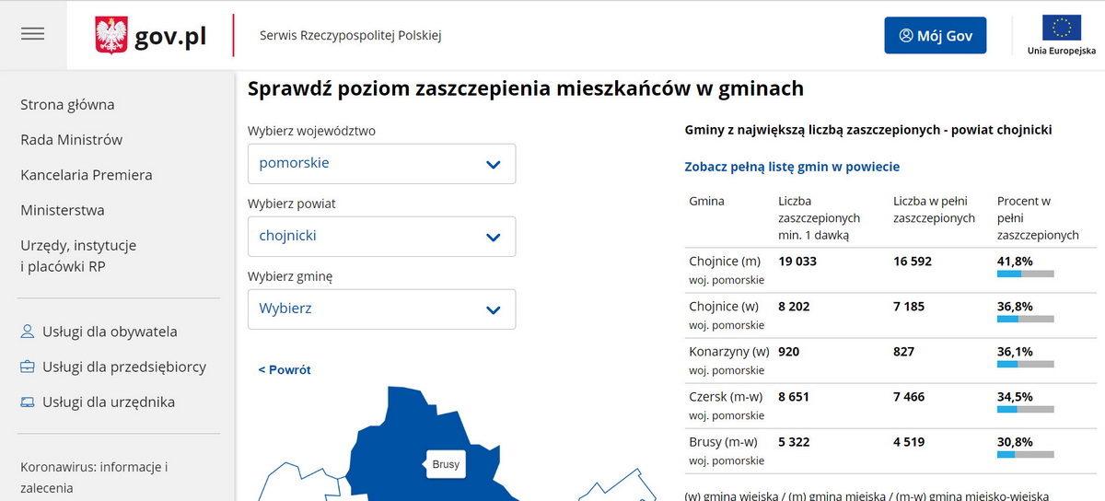The image size is (1105, 501).
Task: Expand the województwo dropdown showing pomorskie
Action: tap(381, 164)
